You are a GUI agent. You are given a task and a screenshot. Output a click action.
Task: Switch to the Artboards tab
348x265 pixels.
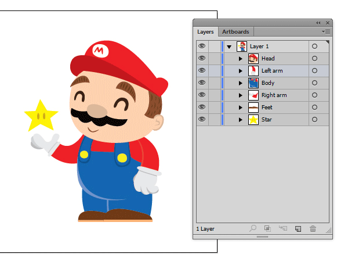(236, 31)
